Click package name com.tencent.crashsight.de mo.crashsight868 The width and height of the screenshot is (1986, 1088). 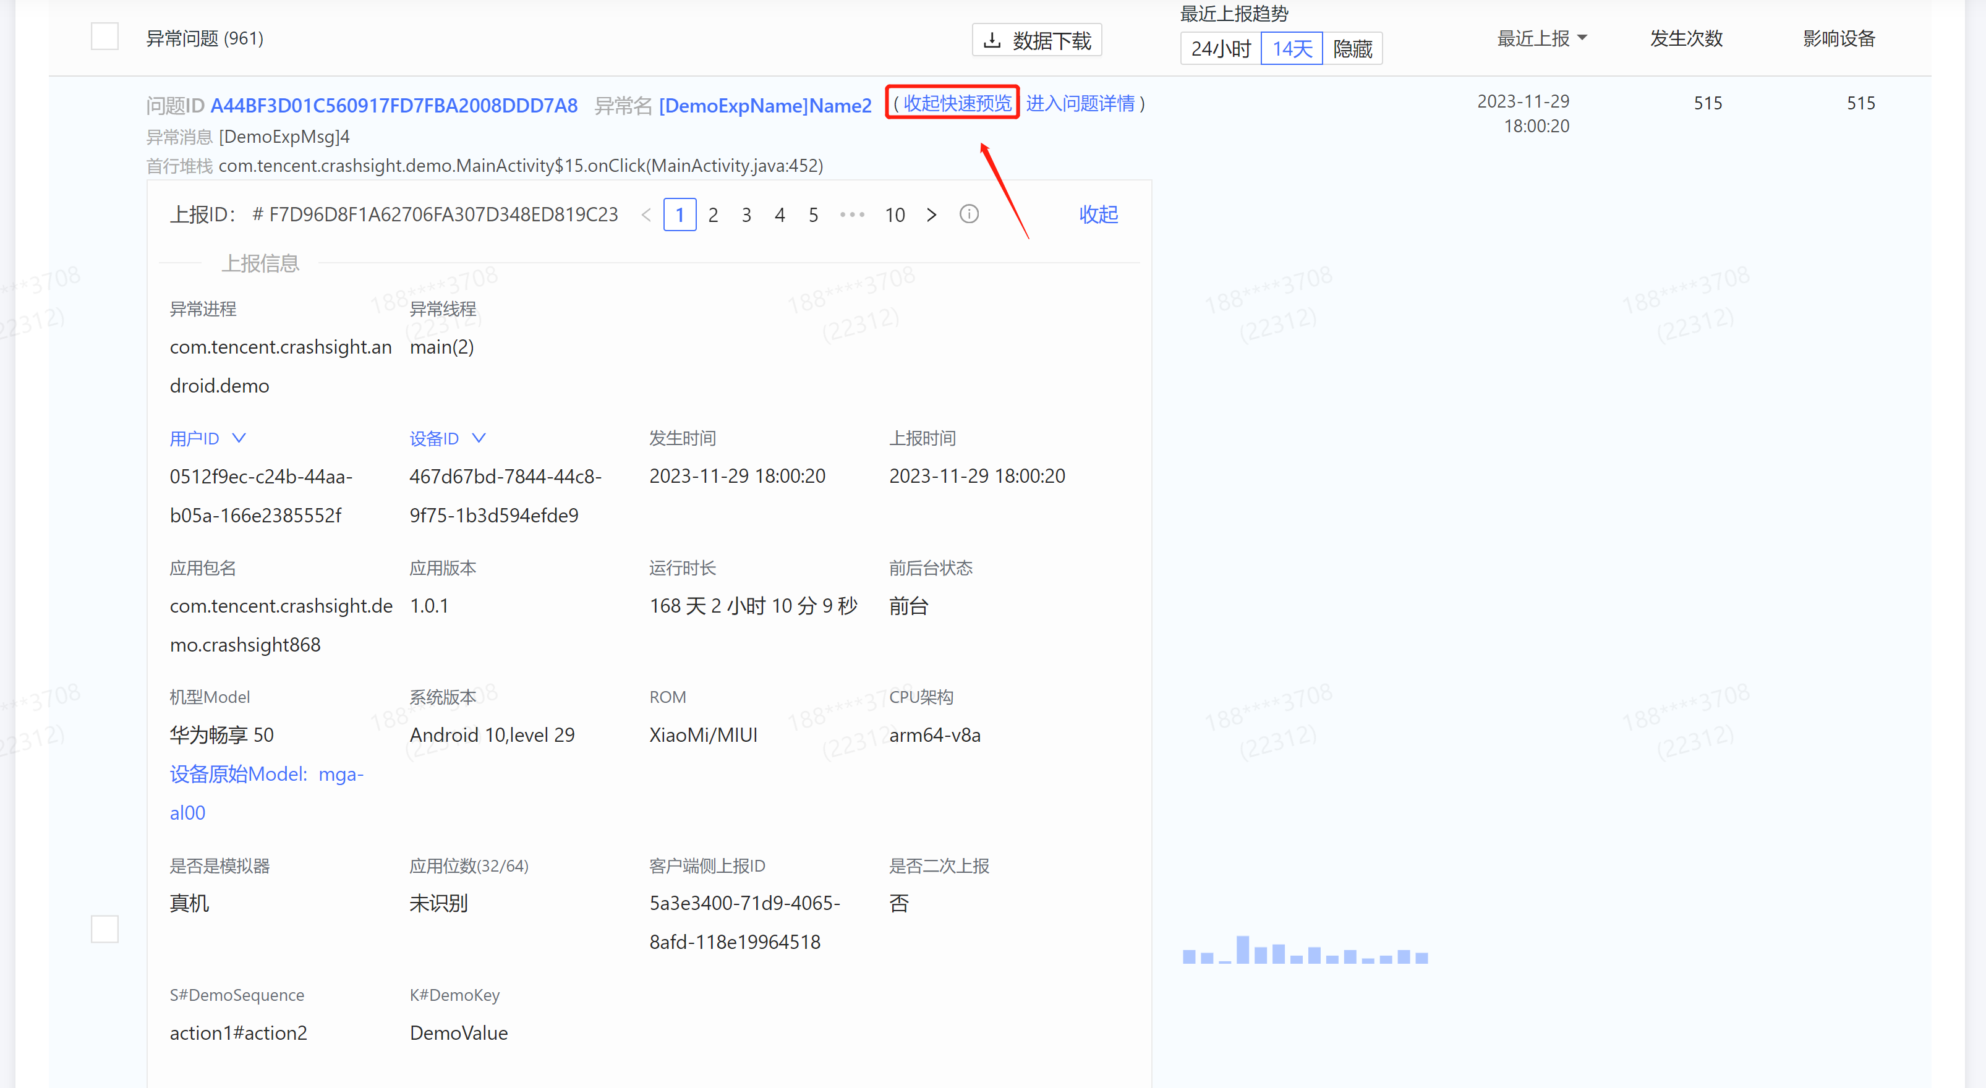[281, 625]
